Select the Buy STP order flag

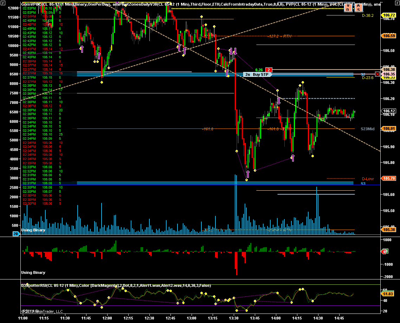pos(260,74)
